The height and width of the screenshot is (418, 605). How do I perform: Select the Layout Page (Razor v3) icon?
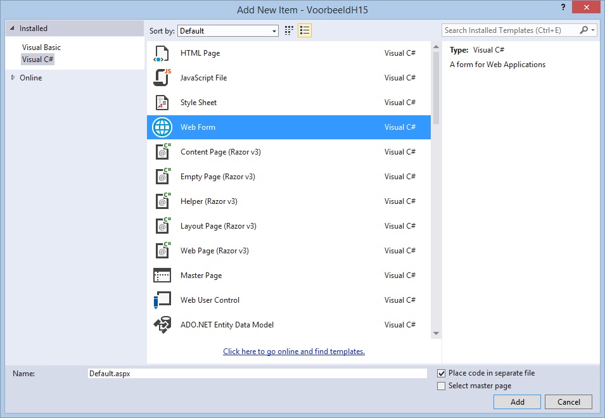pos(163,225)
